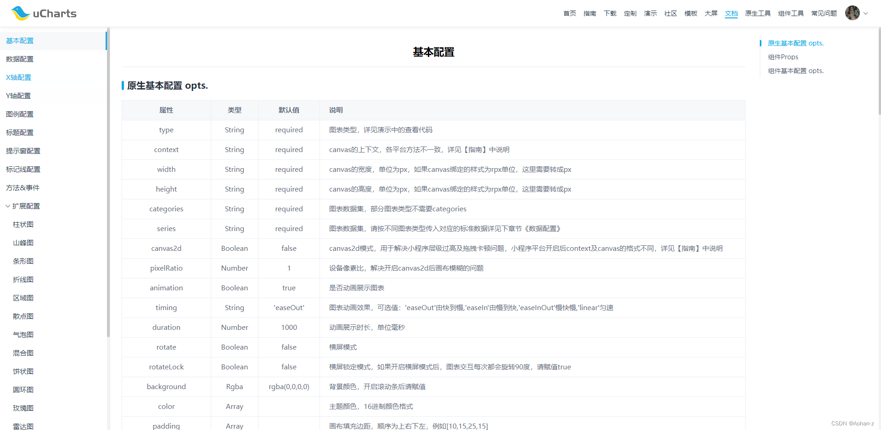Select 数据配置 in the sidebar

19,59
